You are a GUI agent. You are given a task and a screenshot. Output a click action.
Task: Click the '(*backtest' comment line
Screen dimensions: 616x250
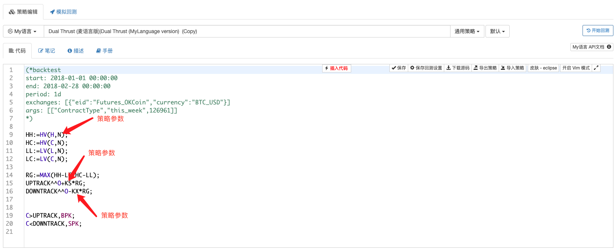(x=43, y=70)
